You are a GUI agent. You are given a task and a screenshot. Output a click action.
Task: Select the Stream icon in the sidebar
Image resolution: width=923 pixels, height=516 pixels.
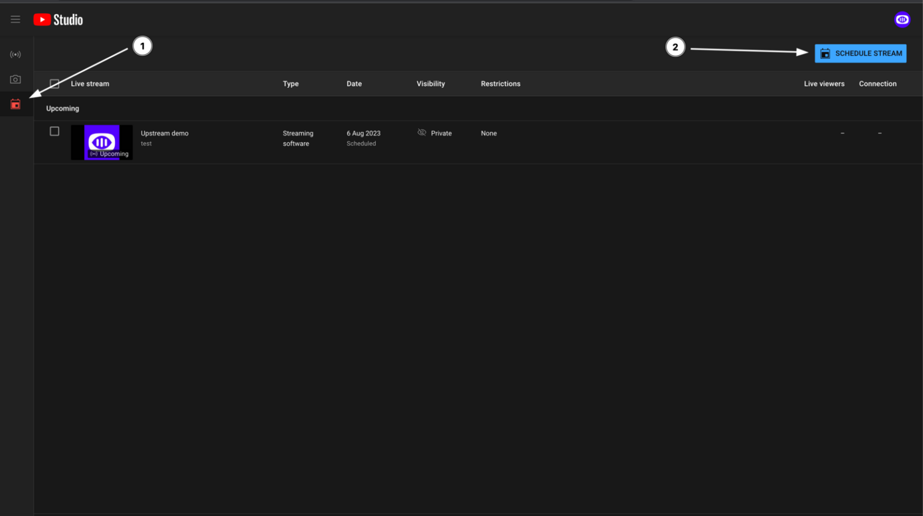pyautogui.click(x=15, y=54)
